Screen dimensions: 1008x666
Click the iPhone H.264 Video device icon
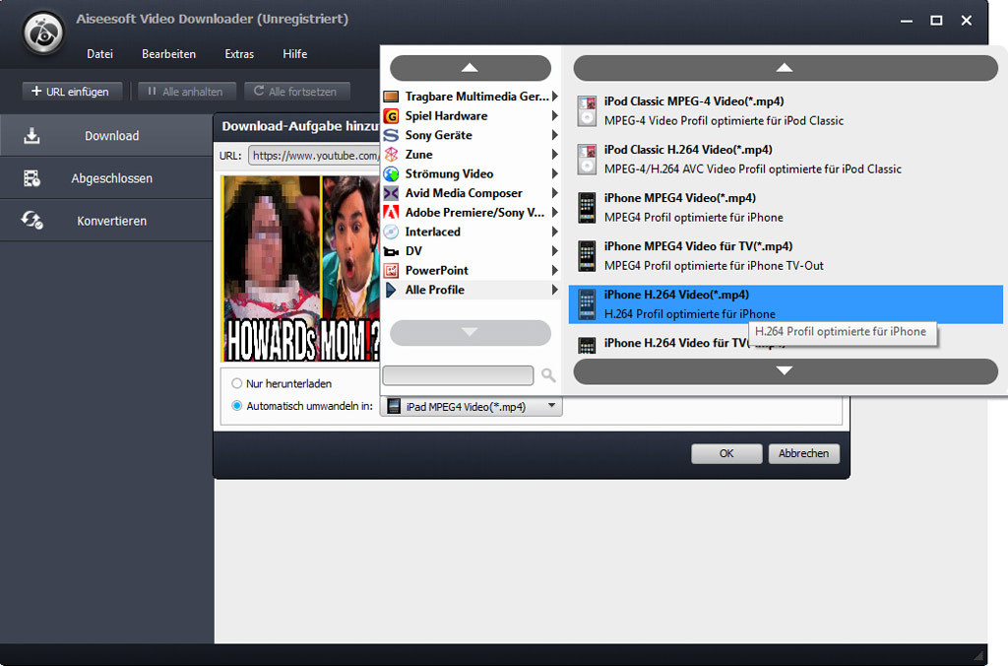point(587,303)
